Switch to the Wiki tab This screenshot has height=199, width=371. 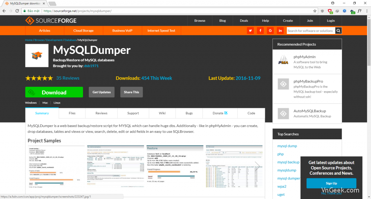(x=162, y=113)
